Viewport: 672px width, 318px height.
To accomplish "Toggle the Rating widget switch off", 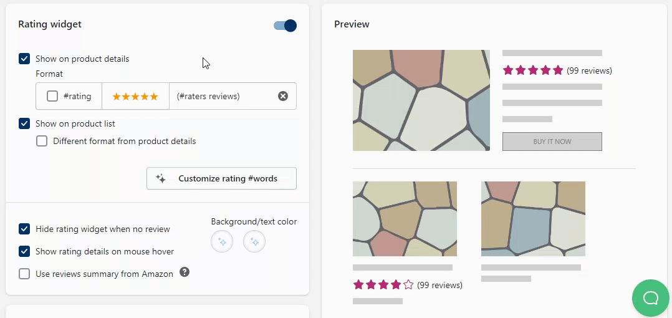I will click(x=285, y=26).
